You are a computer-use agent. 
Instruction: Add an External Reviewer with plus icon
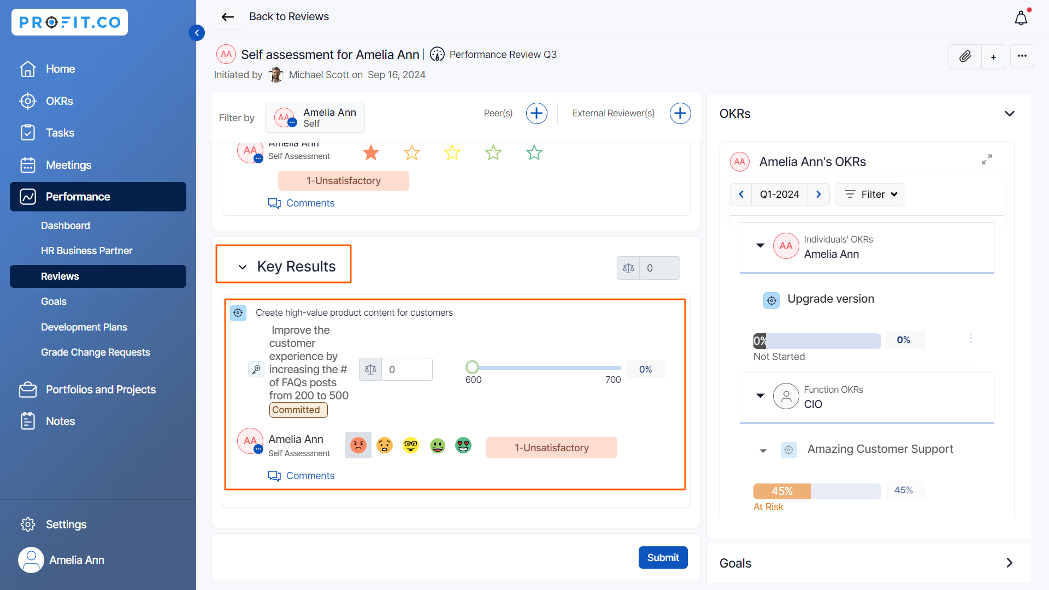[680, 113]
